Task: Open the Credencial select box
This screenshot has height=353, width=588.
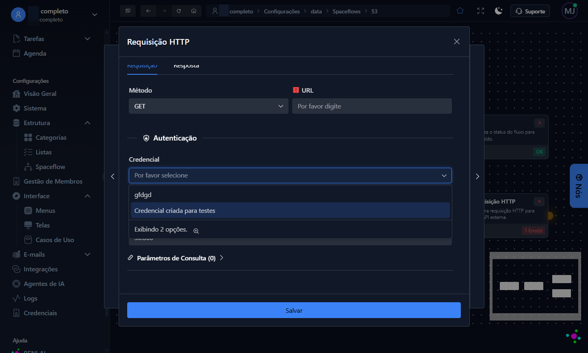Action: pos(290,175)
